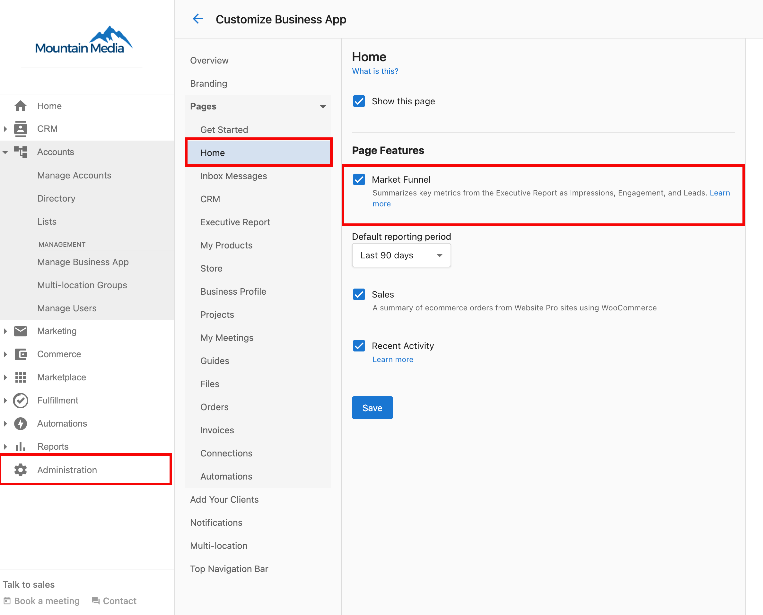
Task: Select My Meetings page settings
Action: (227, 338)
